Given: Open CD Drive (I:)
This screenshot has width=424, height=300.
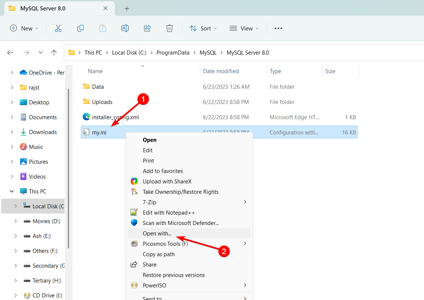Looking at the screenshot, I should coord(47,296).
